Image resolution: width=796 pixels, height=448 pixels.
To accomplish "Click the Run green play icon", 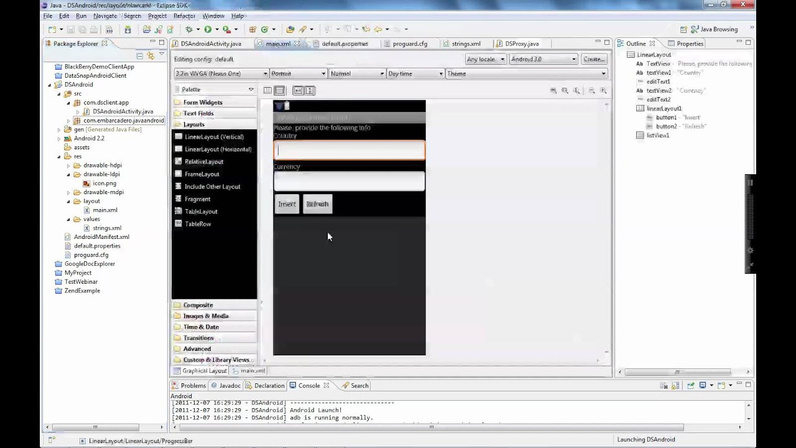I will (208, 29).
